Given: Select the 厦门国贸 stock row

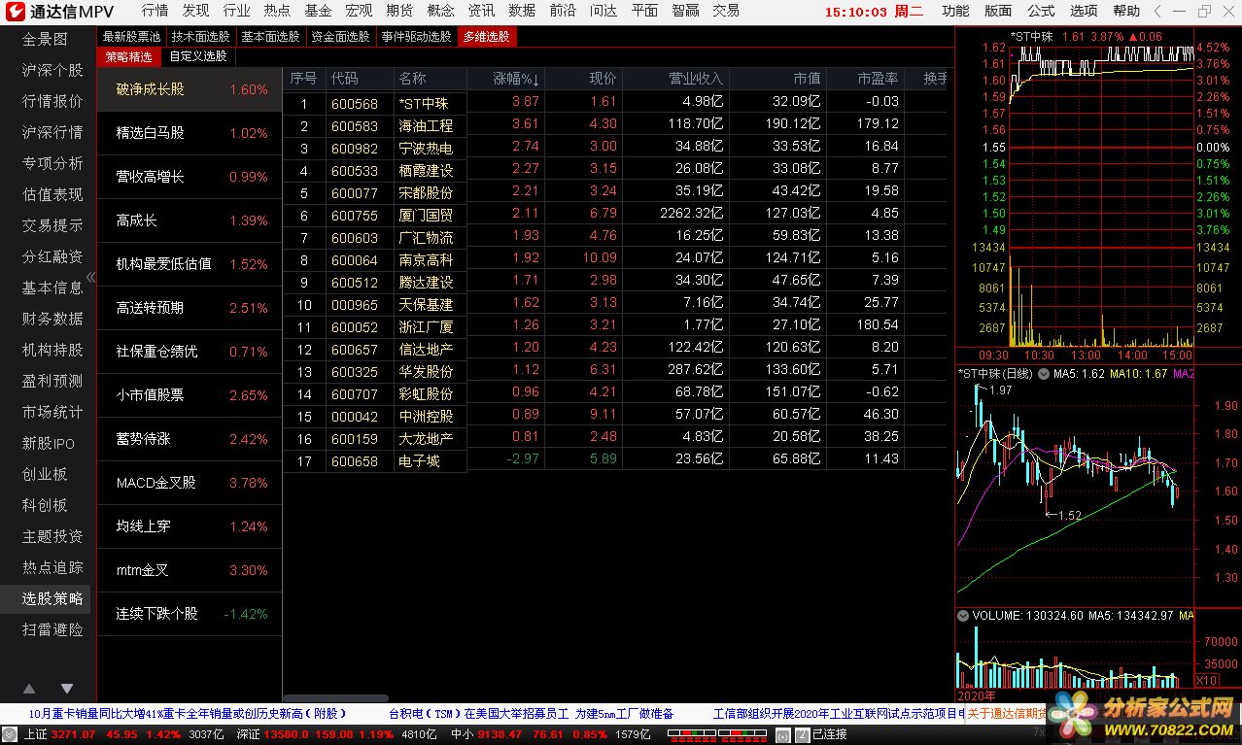Looking at the screenshot, I should 614,214.
